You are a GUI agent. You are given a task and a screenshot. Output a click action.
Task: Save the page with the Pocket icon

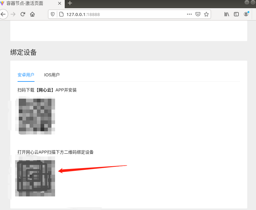click(x=198, y=14)
